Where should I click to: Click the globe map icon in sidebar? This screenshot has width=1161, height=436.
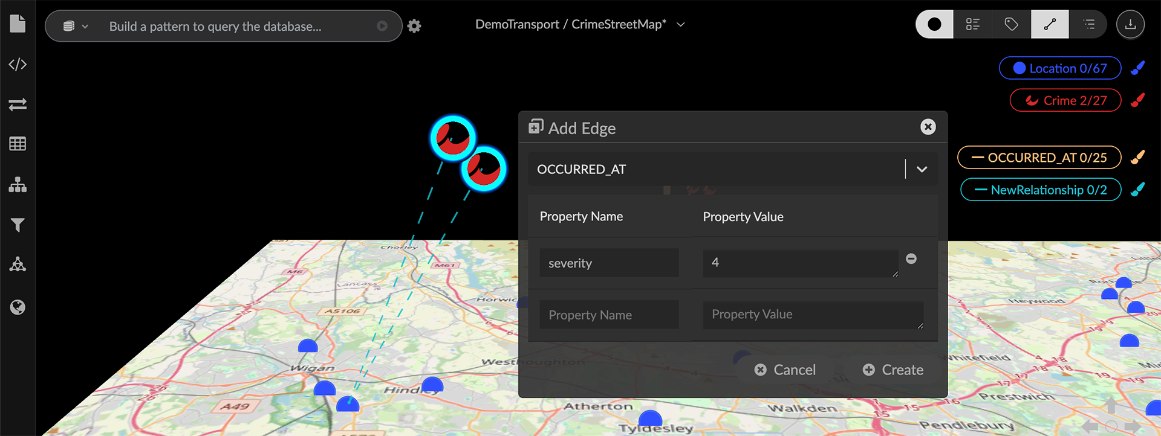18,307
